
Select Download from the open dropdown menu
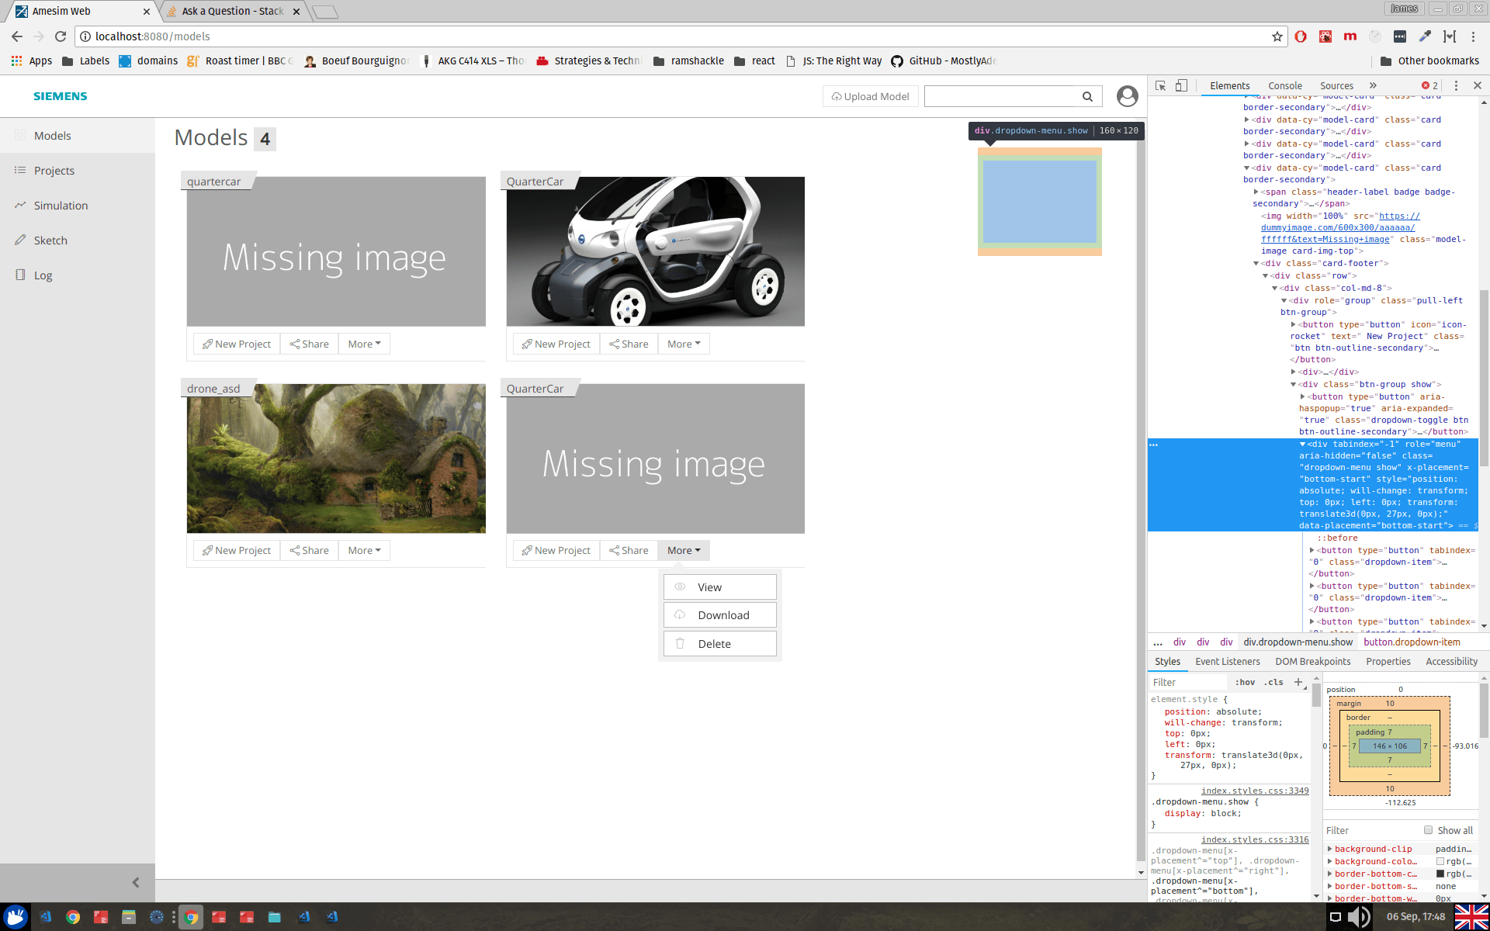(720, 615)
